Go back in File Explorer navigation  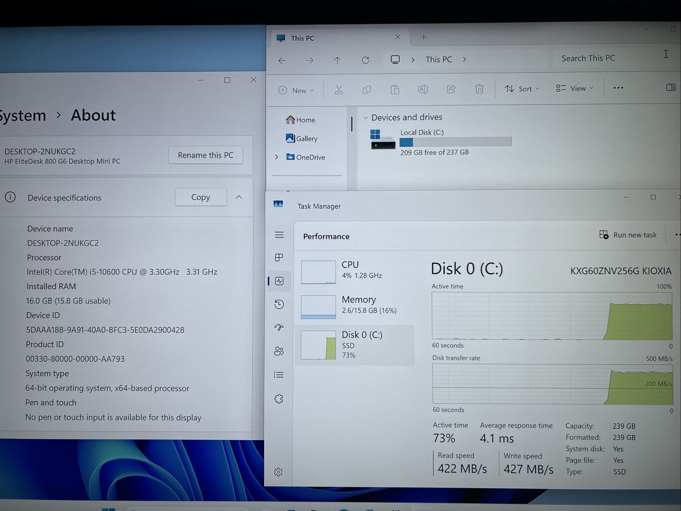click(282, 61)
